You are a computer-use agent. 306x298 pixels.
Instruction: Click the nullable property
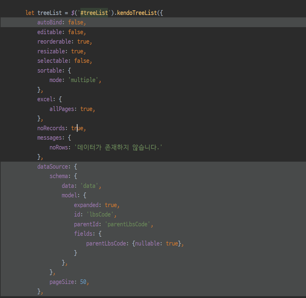pyautogui.click(x=148, y=243)
